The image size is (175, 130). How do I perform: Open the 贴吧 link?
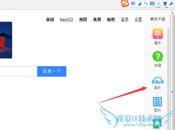pyautogui.click(x=111, y=19)
